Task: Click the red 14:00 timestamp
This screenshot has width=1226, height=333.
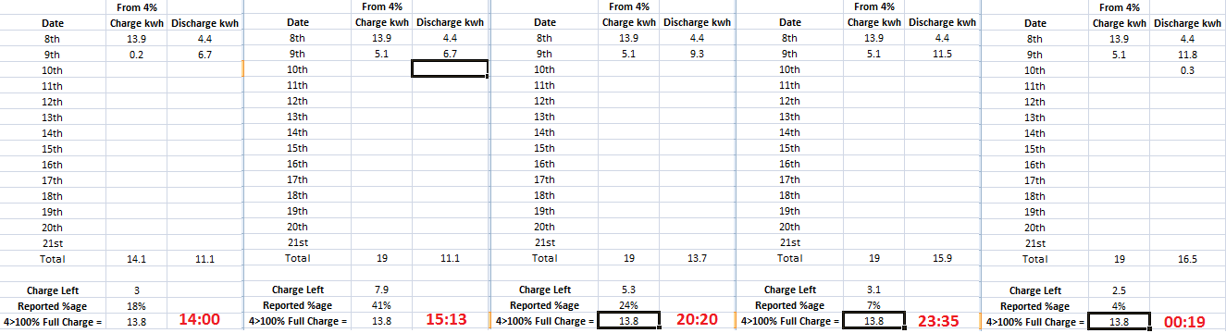Action: (197, 319)
